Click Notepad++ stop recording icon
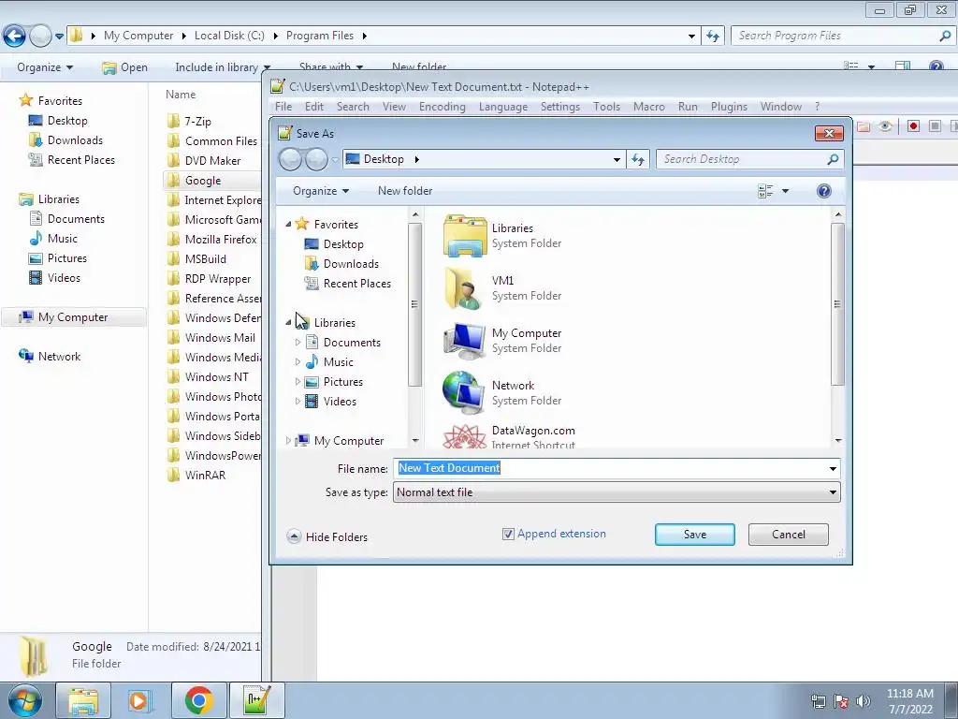The height and width of the screenshot is (719, 958). [935, 126]
